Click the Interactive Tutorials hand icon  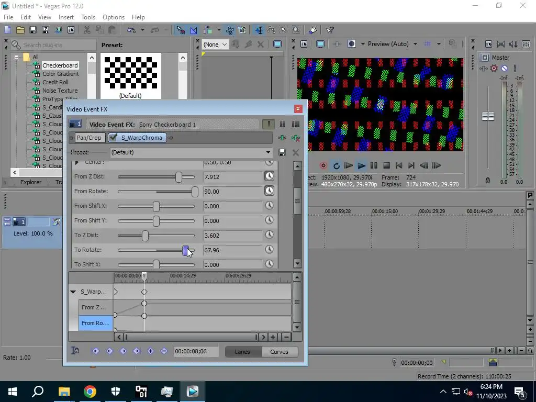pos(312,30)
